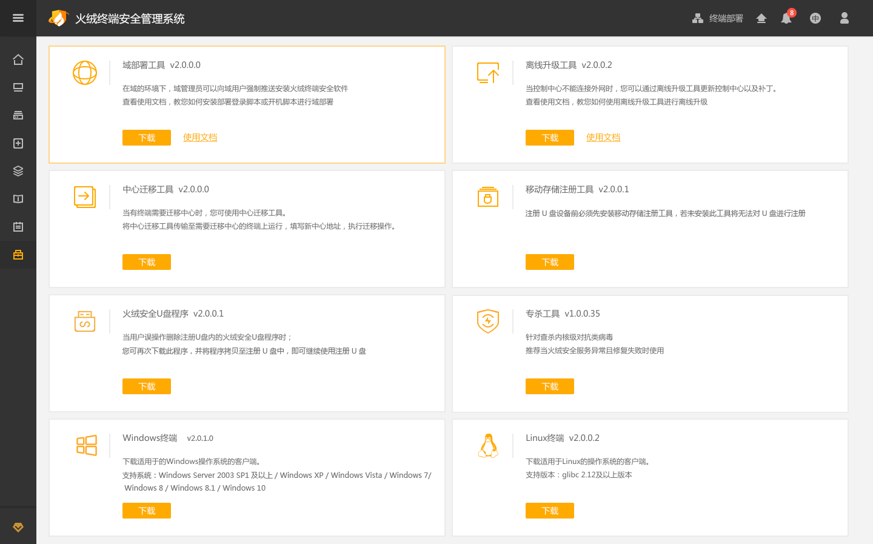Download the Linux终端 client
Viewport: 873px width, 544px height.
550,511
